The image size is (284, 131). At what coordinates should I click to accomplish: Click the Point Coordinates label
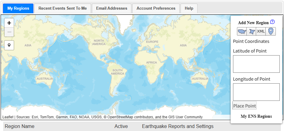[x=251, y=41]
